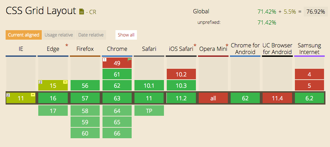Click the yellow prefix minus badge on Edge 15
The width and height of the screenshot is (330, 147).
point(65,82)
